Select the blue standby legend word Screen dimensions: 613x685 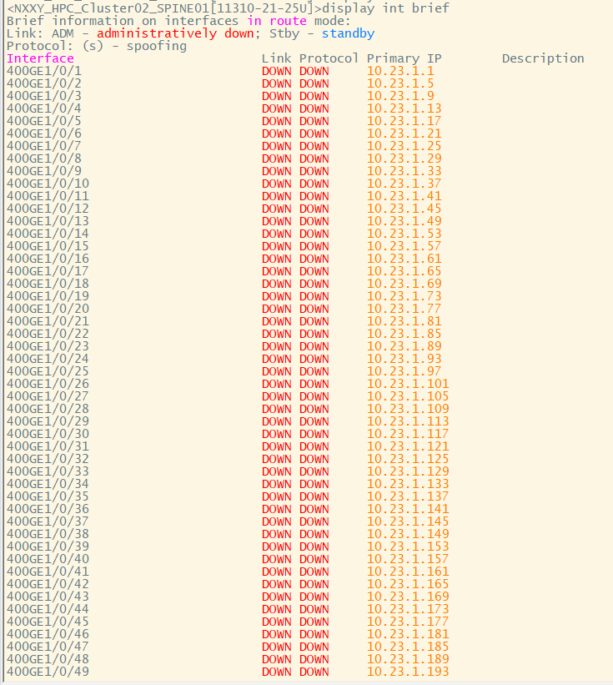coord(348,33)
